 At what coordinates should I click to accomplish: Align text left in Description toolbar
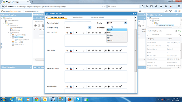89,51
